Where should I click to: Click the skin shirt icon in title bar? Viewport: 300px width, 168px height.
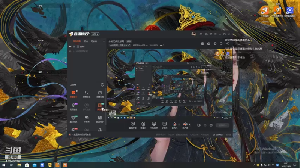[x=211, y=34]
